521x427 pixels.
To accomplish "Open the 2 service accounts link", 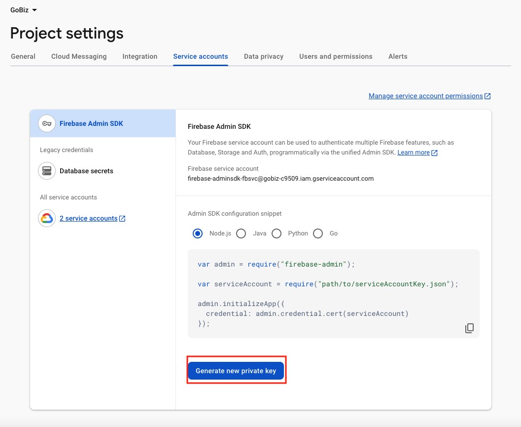I will (88, 218).
